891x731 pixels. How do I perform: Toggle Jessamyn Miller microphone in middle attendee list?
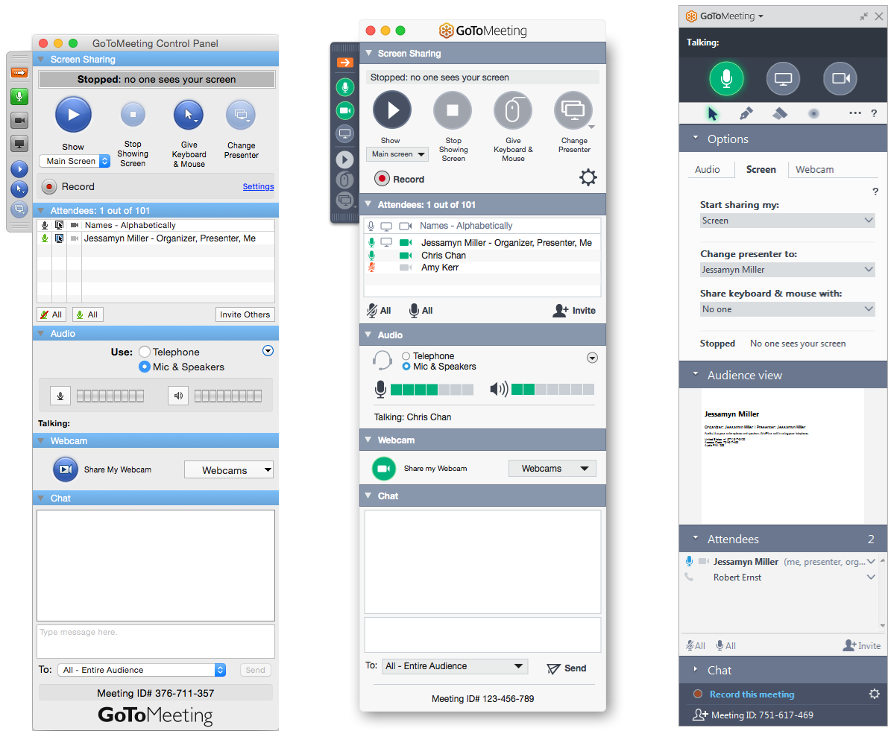click(371, 242)
